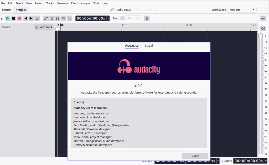Viewport: 269px width, 165px height.
Task: Click the Audio setup label
Action: pos(123,10)
